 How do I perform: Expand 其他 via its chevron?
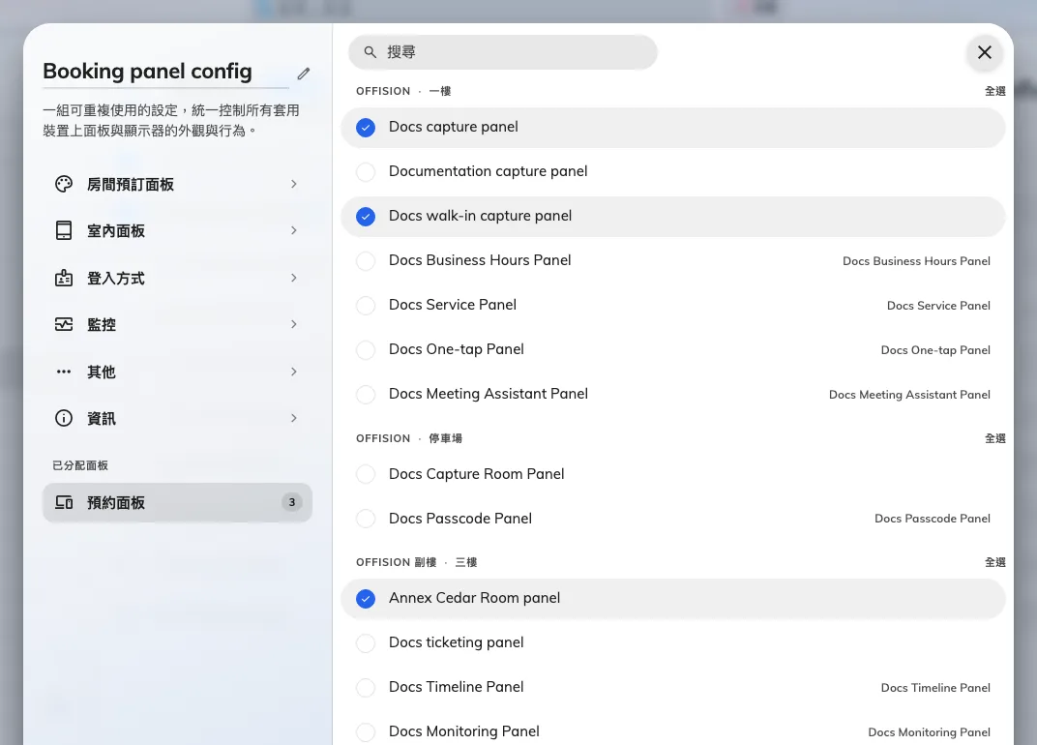pos(294,372)
